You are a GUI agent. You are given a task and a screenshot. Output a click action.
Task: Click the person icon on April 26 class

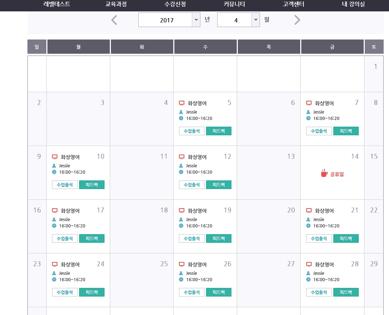point(181,273)
